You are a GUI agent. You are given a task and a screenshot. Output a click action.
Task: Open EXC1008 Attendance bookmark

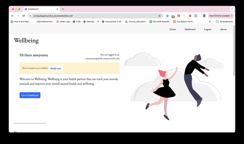[160, 21]
